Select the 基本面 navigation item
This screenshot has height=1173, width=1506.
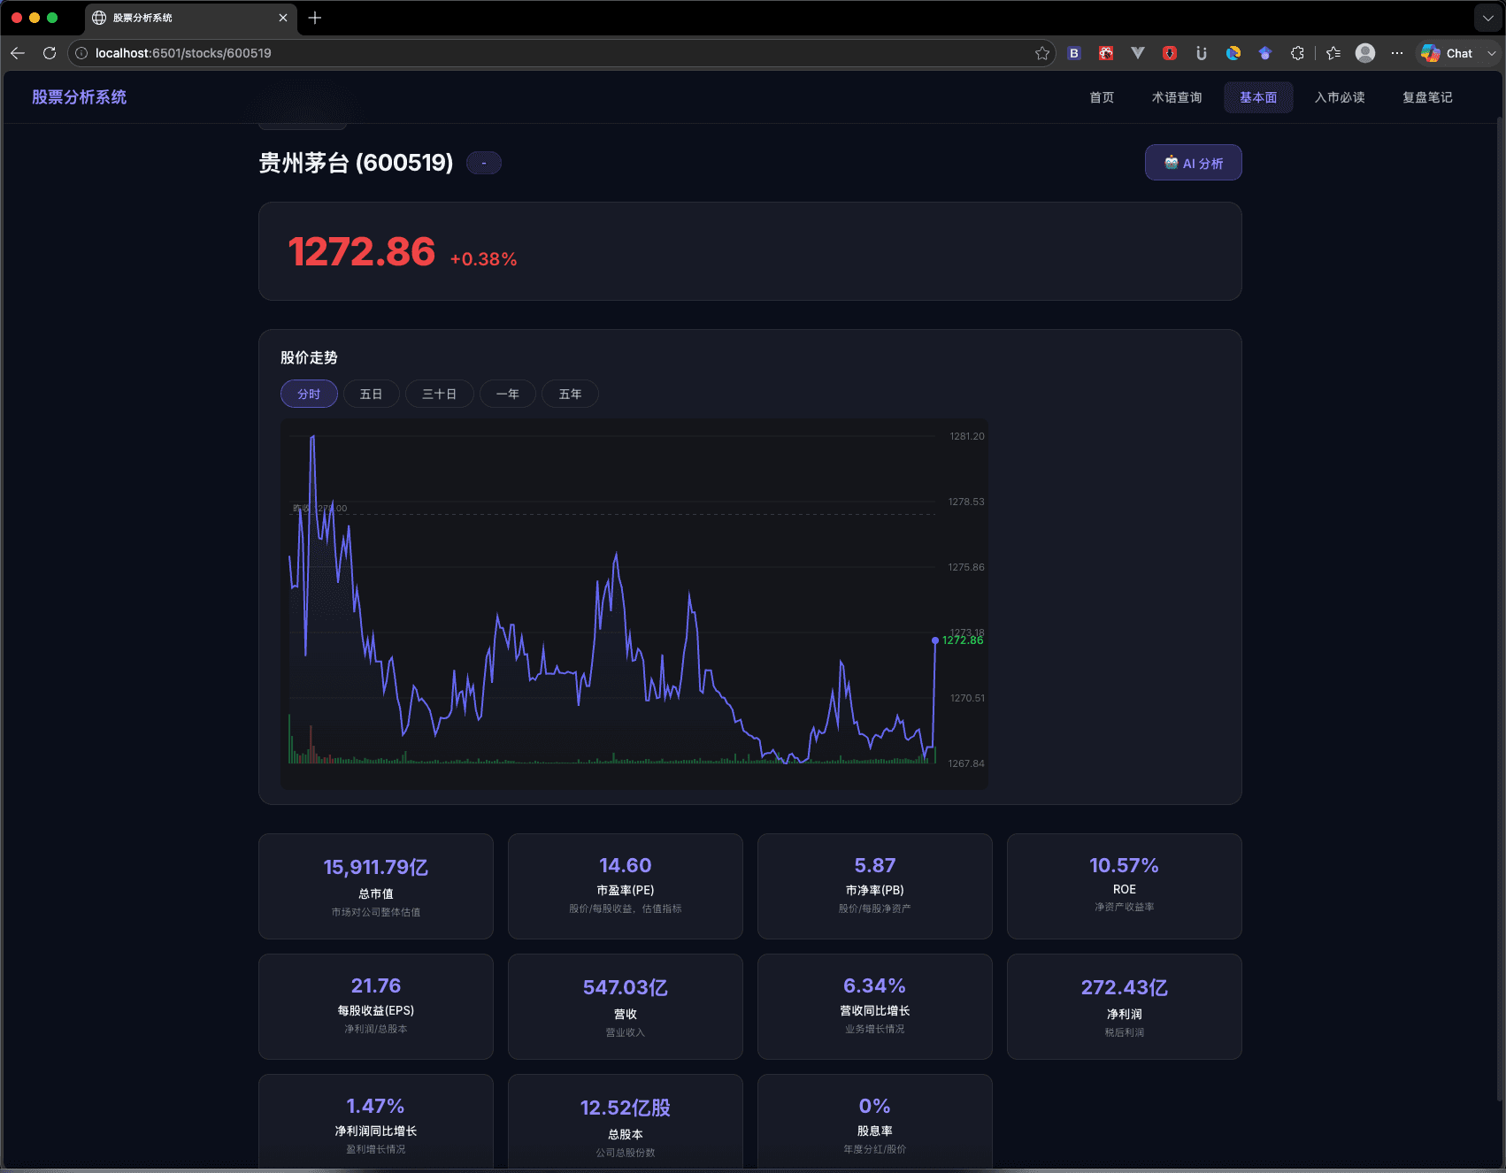tap(1258, 97)
